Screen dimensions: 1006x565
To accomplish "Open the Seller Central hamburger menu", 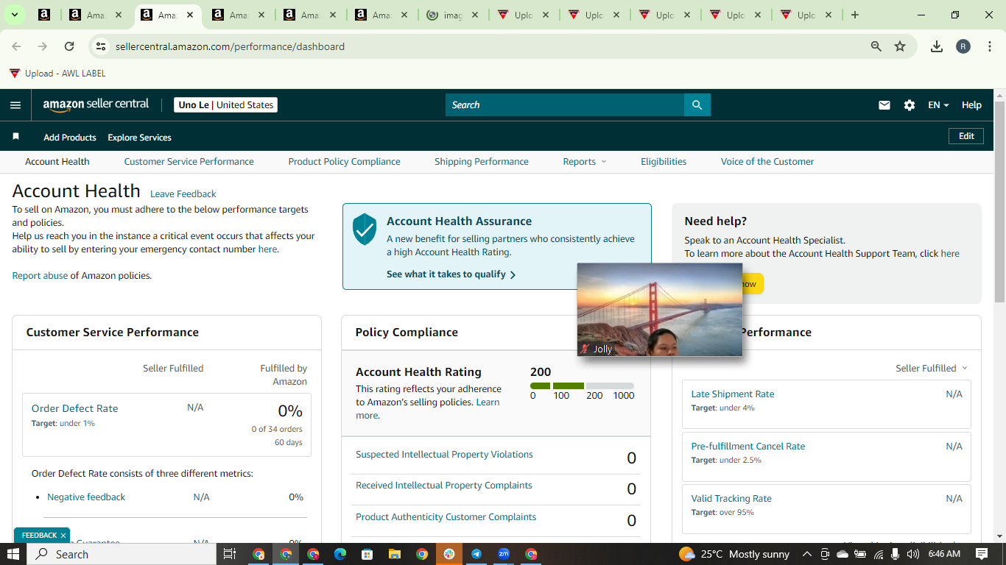I will click(x=15, y=105).
